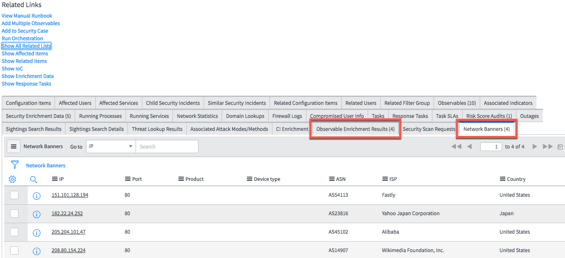
Task: Collapse the Network Banners list
Action: (560, 147)
